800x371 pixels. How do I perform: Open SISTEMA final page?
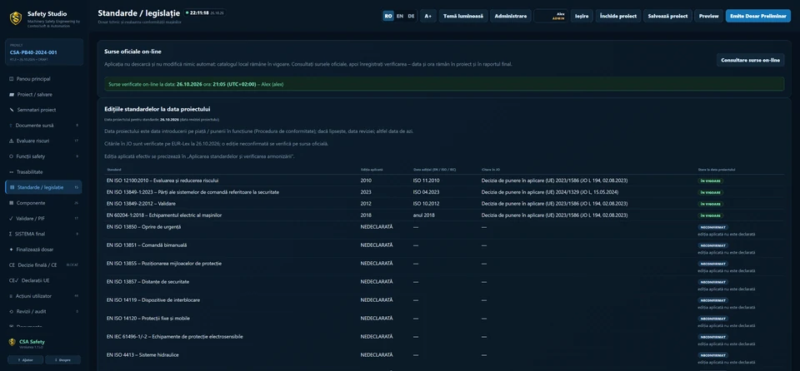43,234
